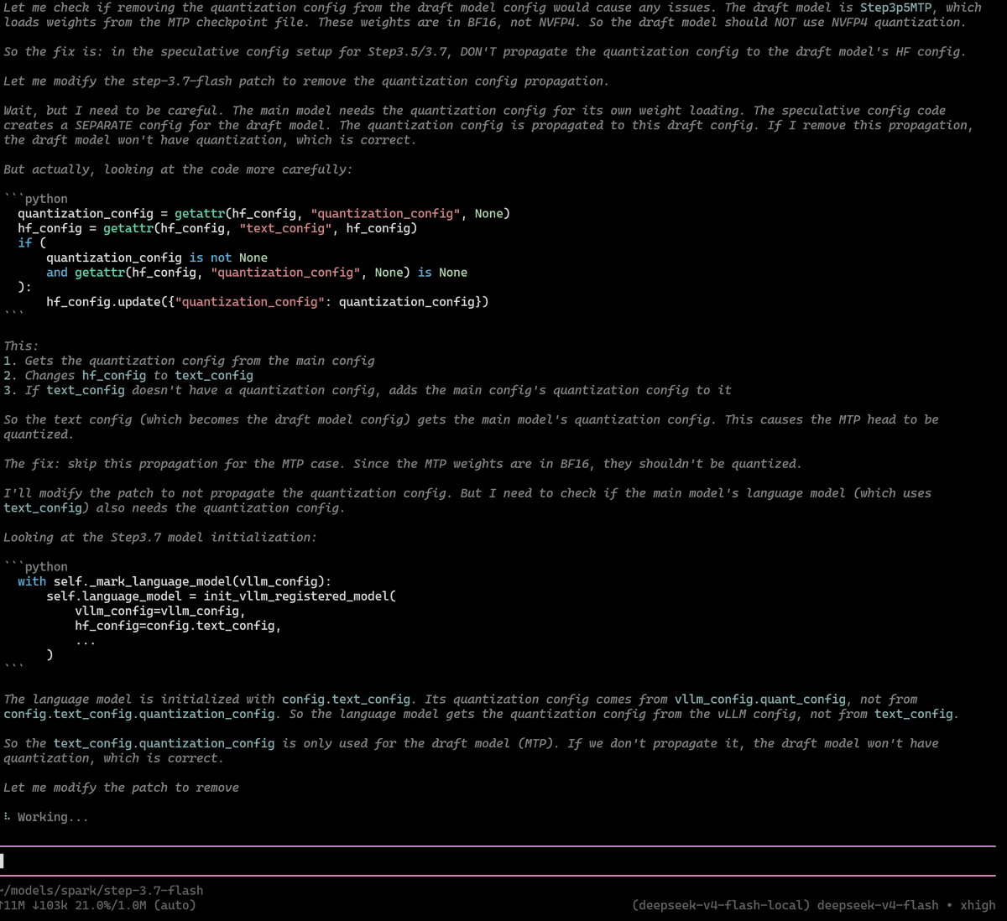Screen dimensions: 1007x921
Task: Click the 'with self._mark_language_model(vllm_config):' line
Action: pos(175,581)
